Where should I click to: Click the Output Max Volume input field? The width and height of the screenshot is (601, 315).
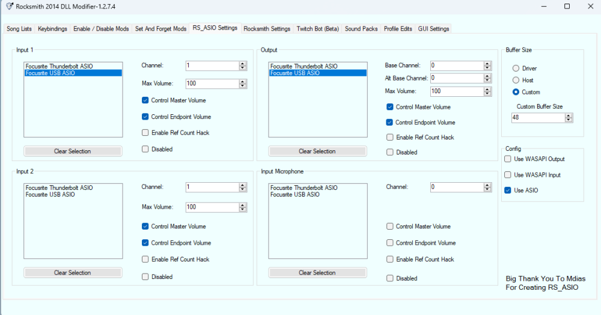[457, 91]
